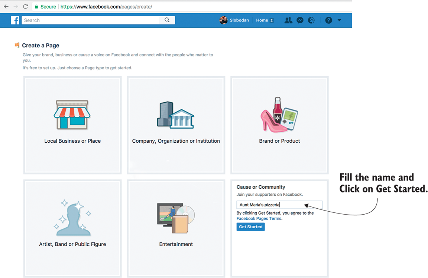Viewport: 428px width, 278px height.
Task: Reload the page with the refresh icon
Action: click(x=25, y=7)
